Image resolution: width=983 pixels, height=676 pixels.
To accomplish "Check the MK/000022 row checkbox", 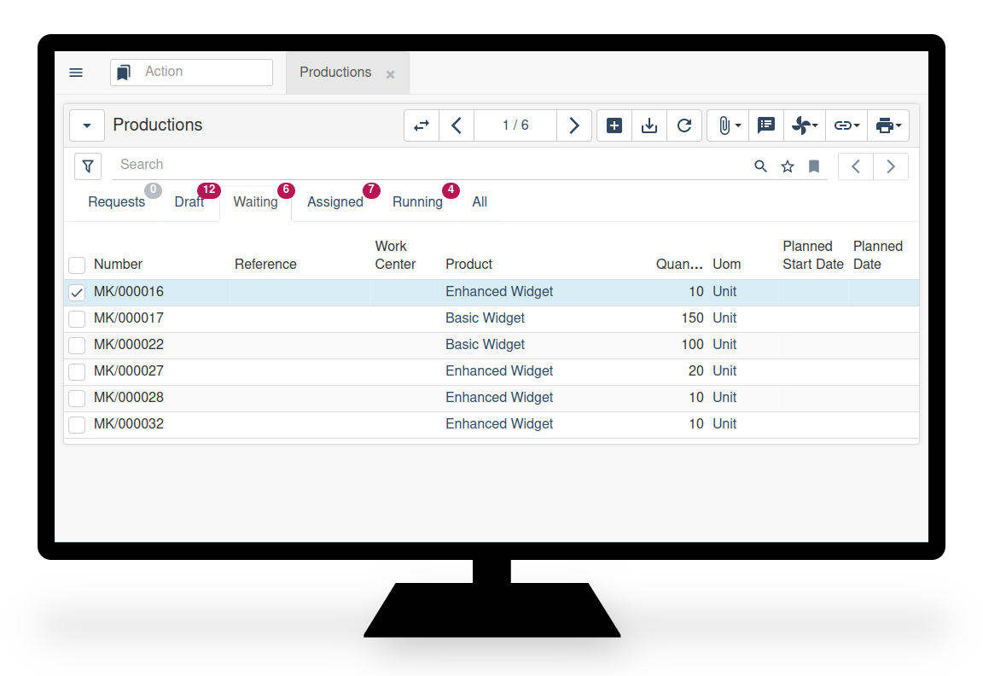I will (77, 346).
